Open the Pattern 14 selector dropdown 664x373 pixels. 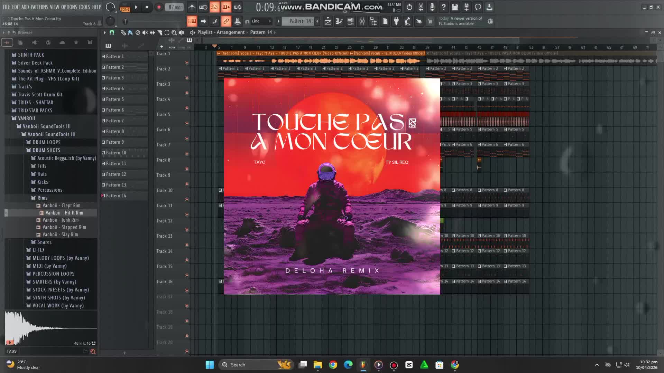point(297,21)
